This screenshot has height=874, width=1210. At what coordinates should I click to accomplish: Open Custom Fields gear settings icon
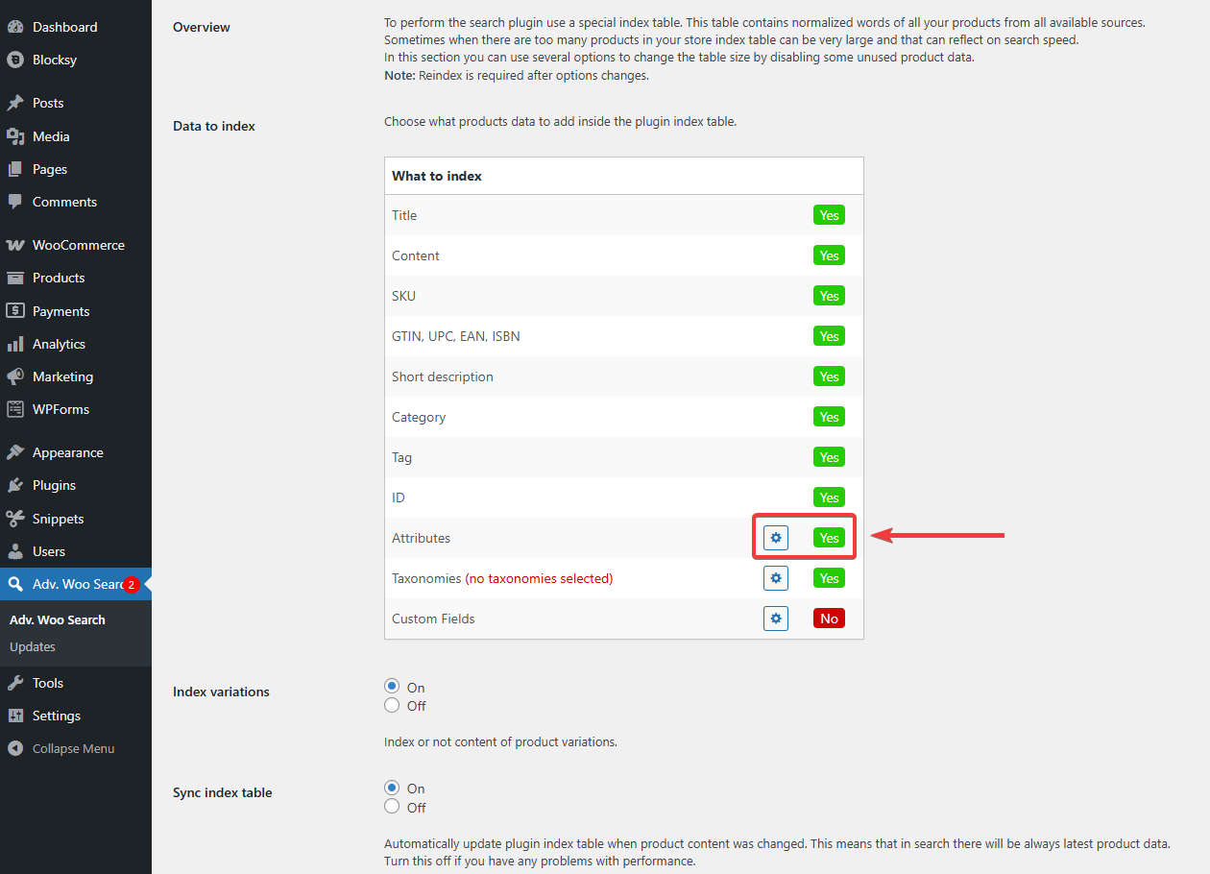click(776, 619)
